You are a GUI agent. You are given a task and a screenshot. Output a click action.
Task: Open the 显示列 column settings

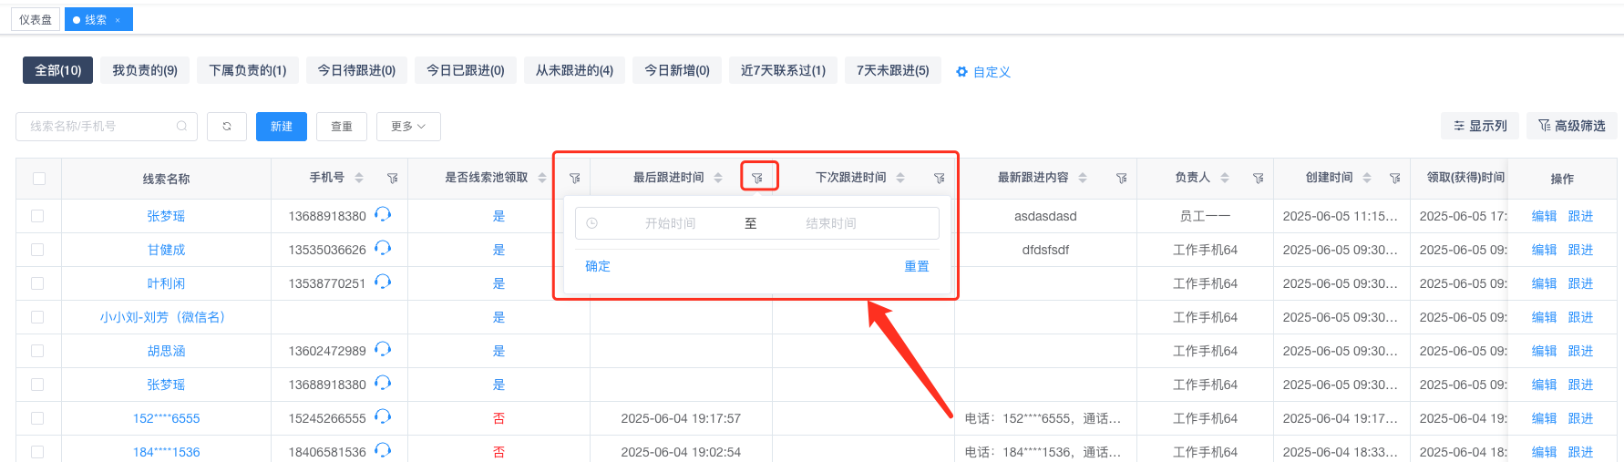pos(1480,126)
